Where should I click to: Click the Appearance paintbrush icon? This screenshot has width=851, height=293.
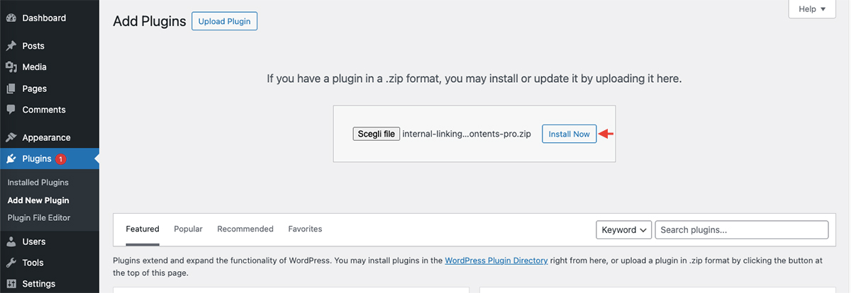[11, 138]
